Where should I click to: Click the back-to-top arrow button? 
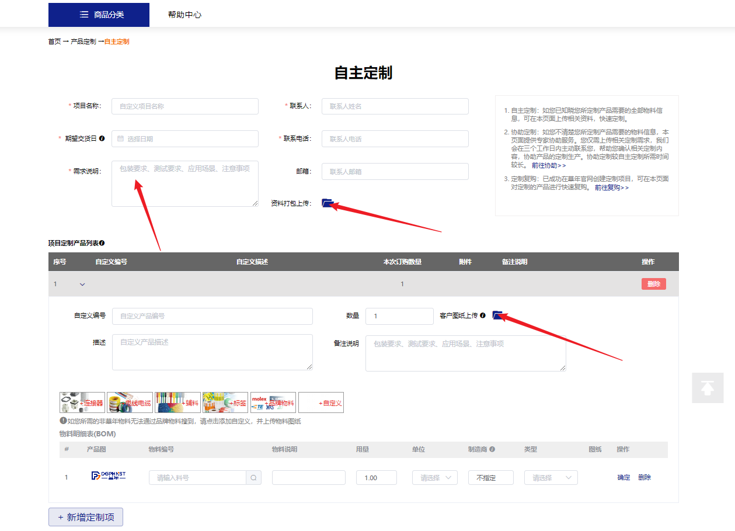(x=708, y=388)
